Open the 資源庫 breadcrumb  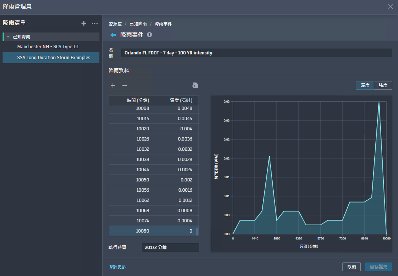tap(115, 24)
